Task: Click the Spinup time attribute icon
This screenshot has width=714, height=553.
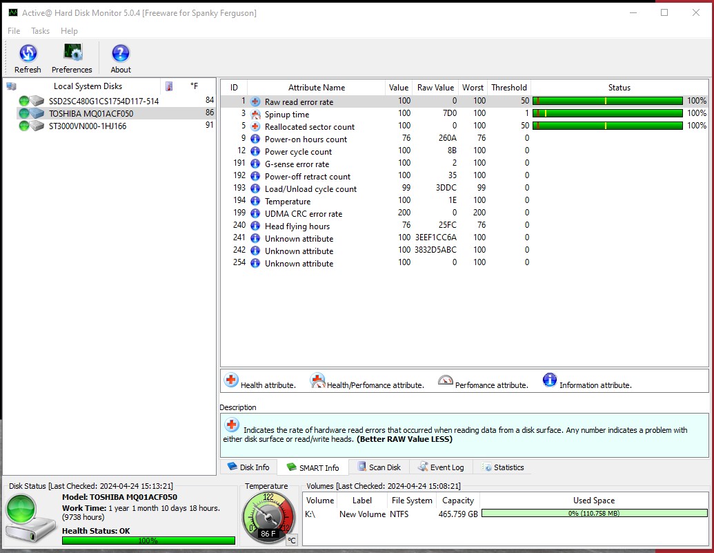Action: click(255, 114)
